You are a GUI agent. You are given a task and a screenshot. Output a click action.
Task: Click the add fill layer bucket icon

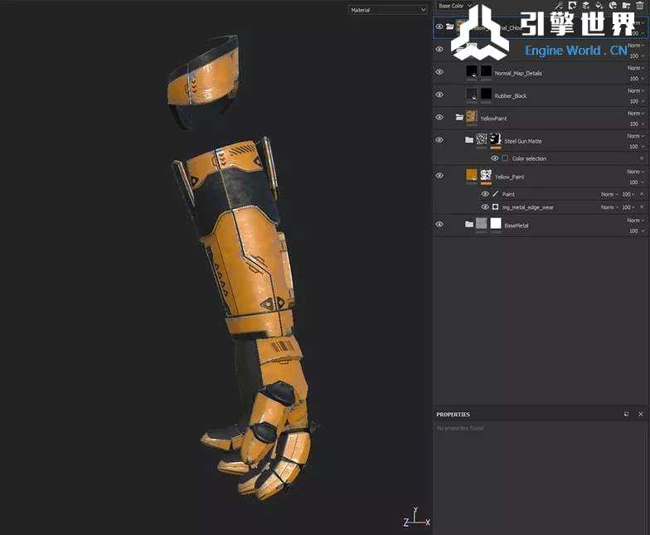[x=599, y=6]
